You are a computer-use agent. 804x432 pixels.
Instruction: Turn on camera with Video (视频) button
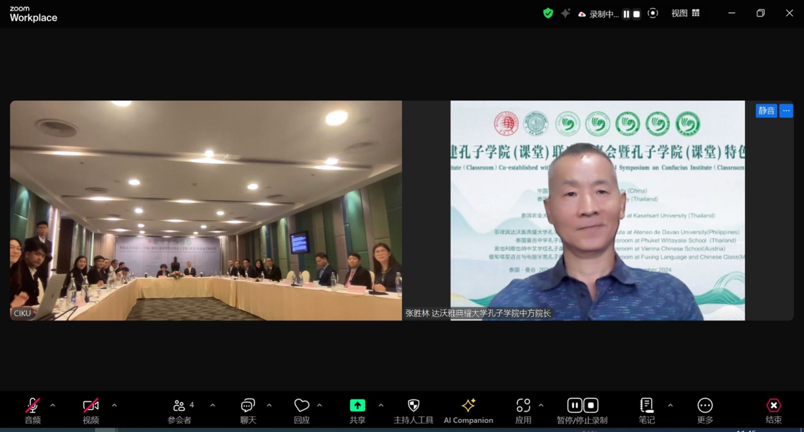tap(91, 406)
